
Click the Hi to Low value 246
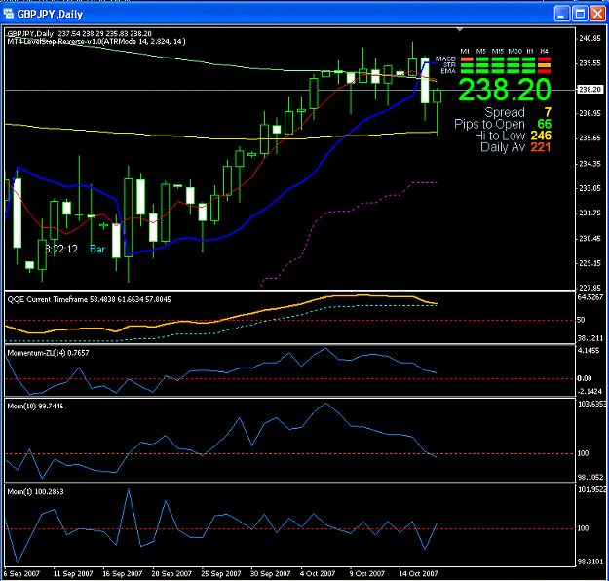[x=541, y=136]
